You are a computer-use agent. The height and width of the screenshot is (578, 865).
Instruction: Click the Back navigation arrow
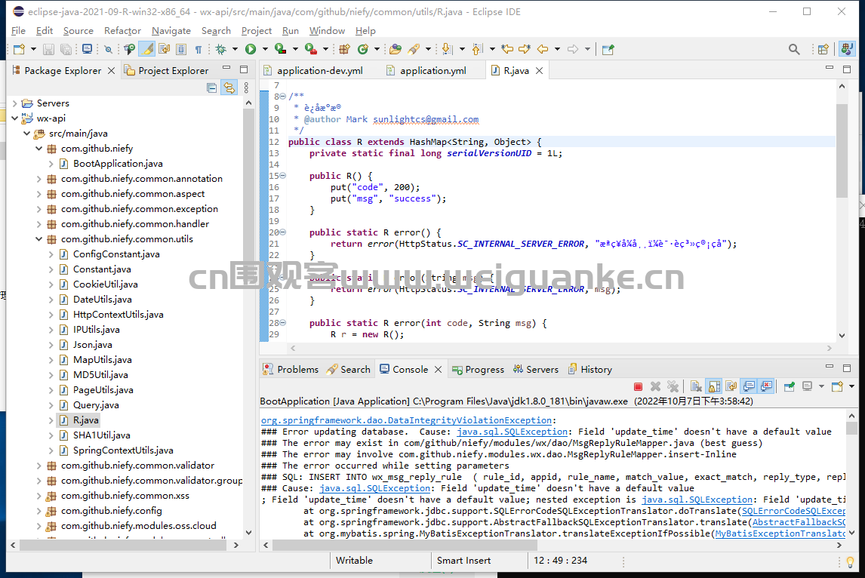543,50
